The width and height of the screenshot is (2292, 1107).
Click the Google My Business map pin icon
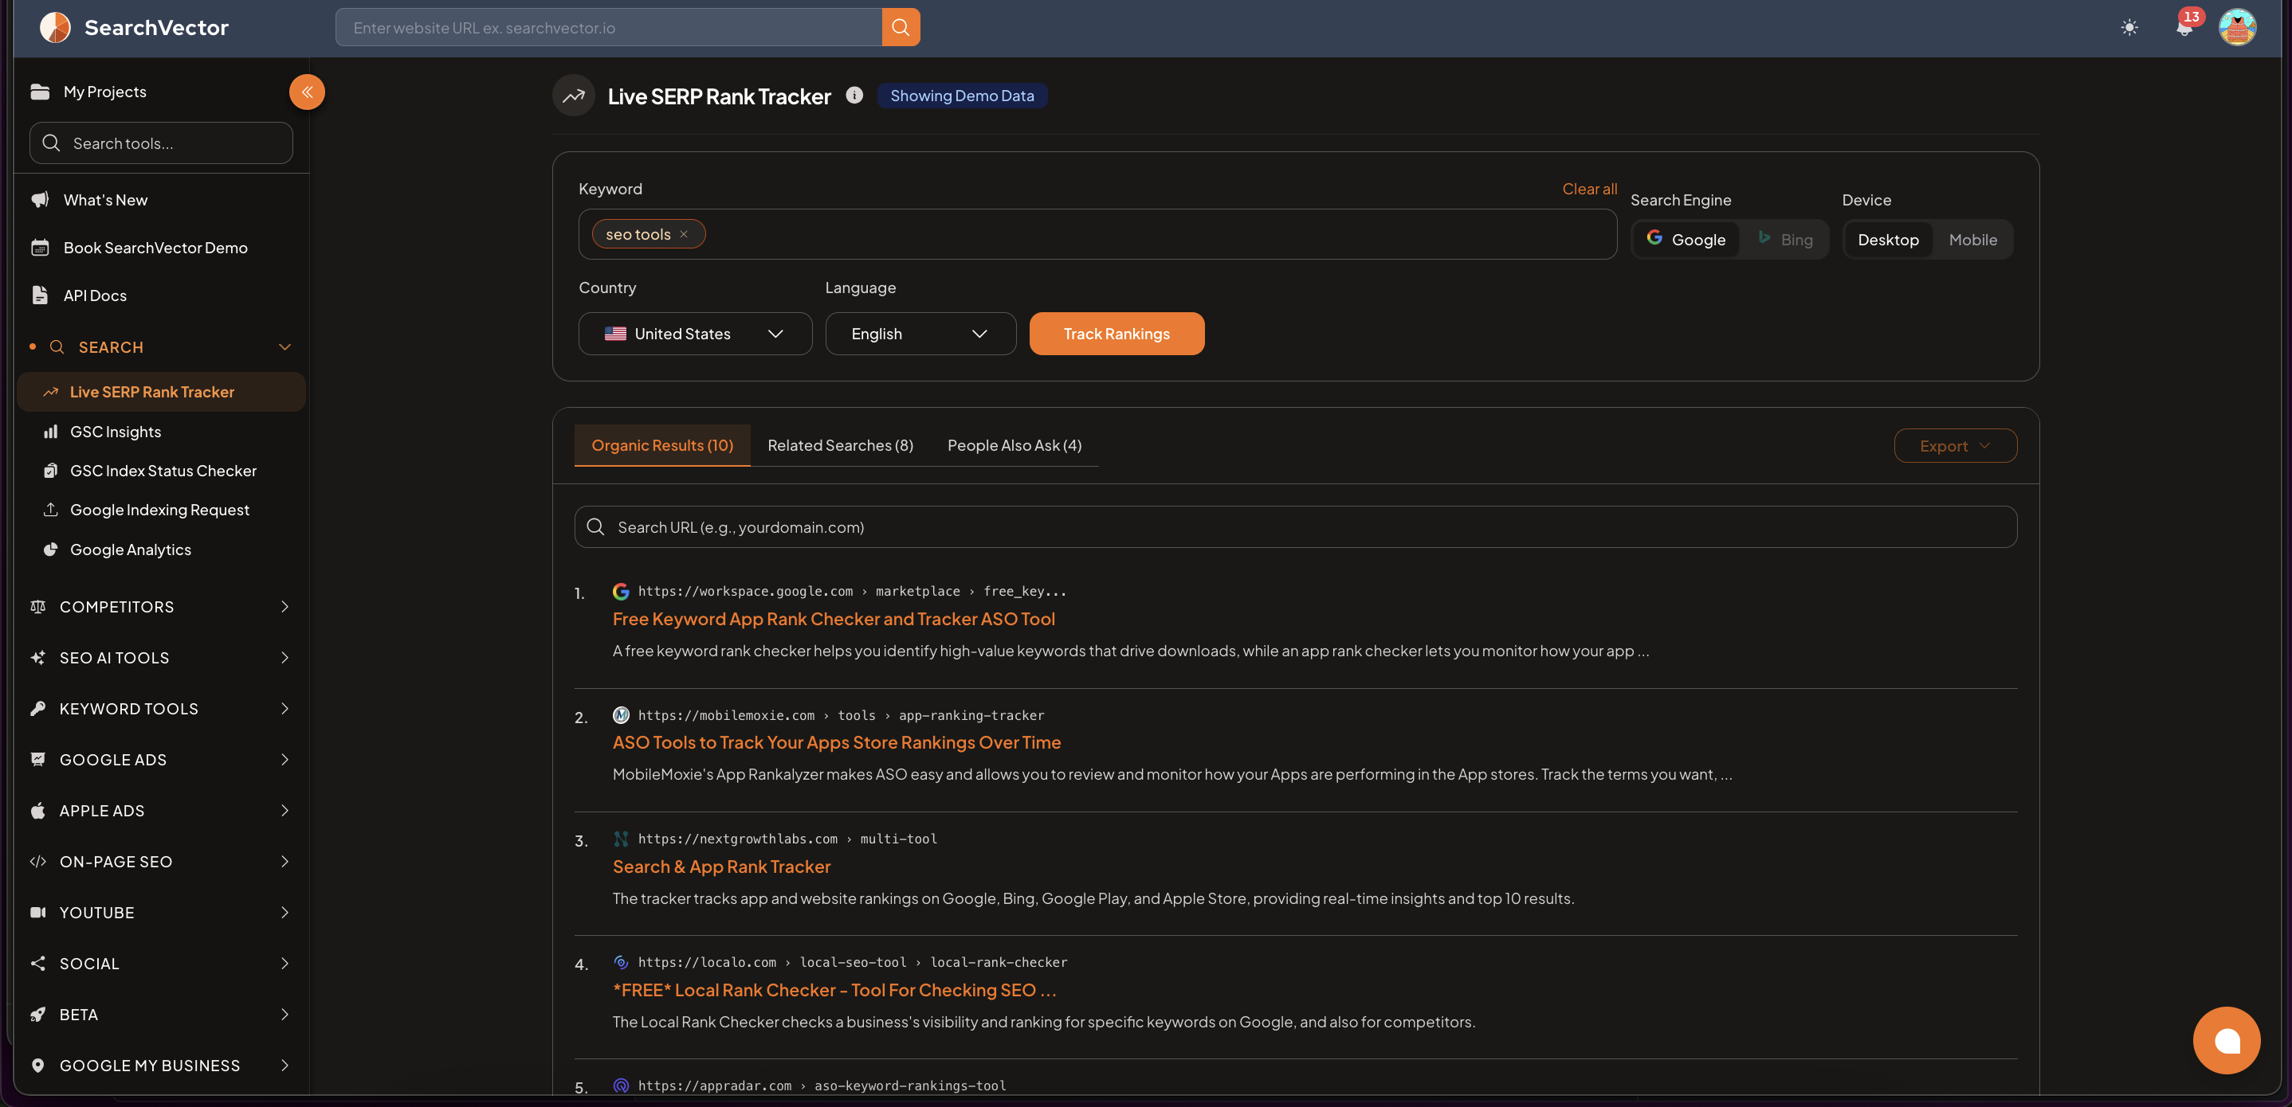[x=38, y=1066]
